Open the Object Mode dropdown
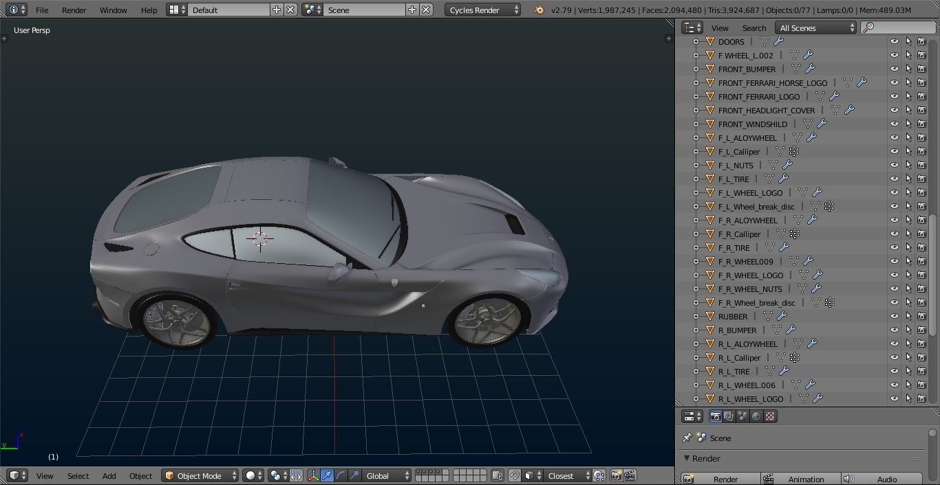 (200, 475)
